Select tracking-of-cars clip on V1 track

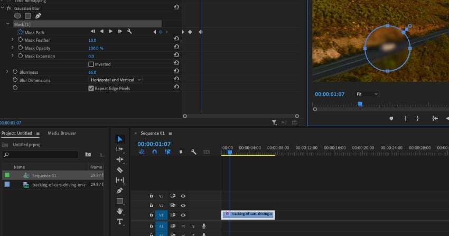248,214
